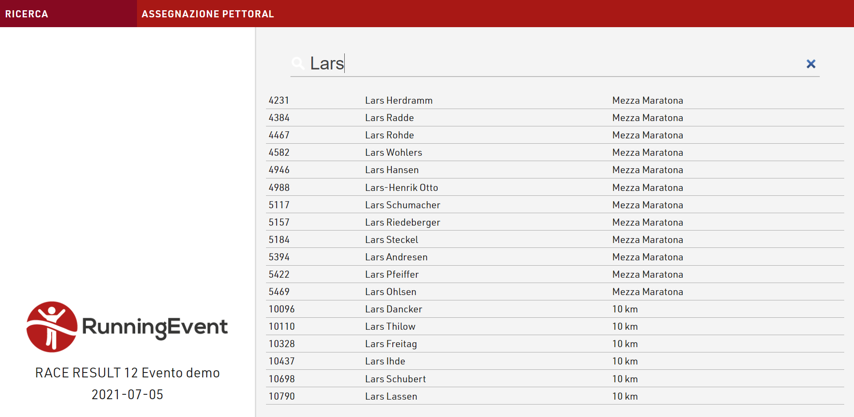Click bib number 10328
This screenshot has height=417, width=854.
point(282,344)
